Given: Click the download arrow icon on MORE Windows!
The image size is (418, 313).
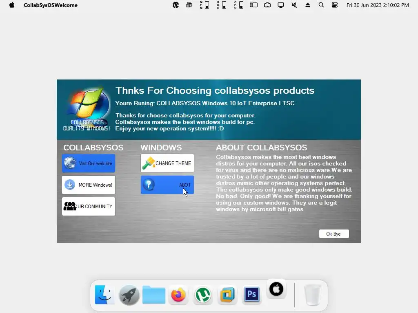Looking at the screenshot, I should 70,185.
